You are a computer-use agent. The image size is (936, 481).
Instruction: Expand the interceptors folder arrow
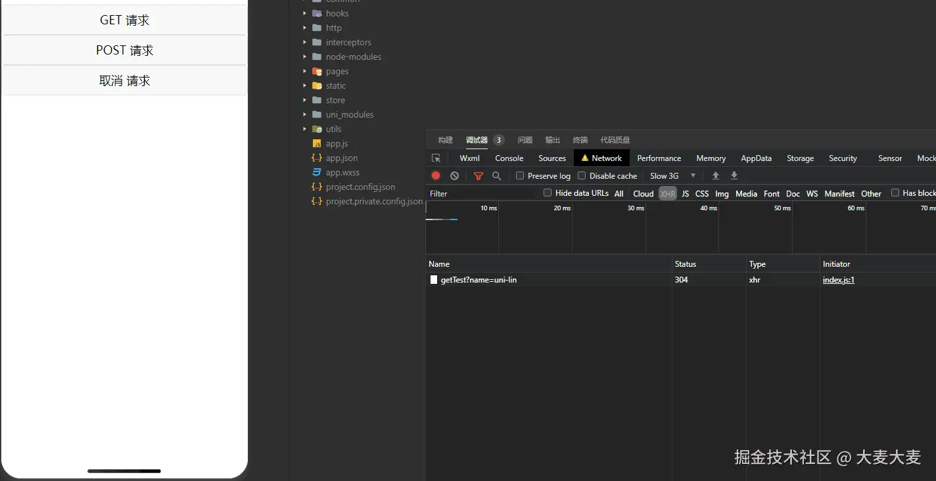[x=304, y=42]
